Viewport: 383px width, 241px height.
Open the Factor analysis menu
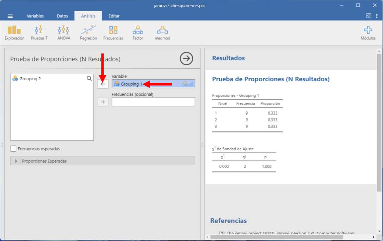point(138,33)
